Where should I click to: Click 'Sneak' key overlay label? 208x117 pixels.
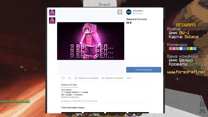coord(104,4)
